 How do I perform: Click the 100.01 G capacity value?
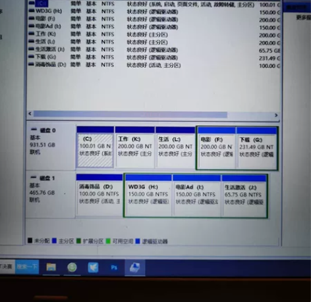[270, 5]
